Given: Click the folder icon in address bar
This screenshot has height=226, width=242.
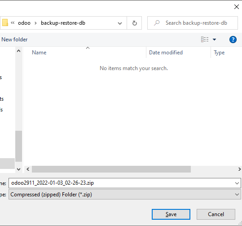Looking at the screenshot, I should 5,23.
